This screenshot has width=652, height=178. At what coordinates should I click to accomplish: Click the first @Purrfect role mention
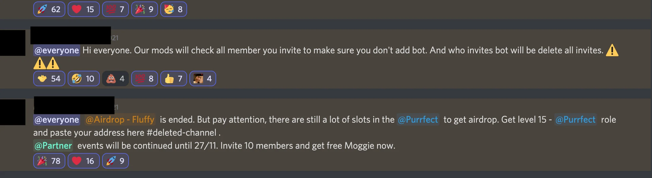click(x=418, y=120)
